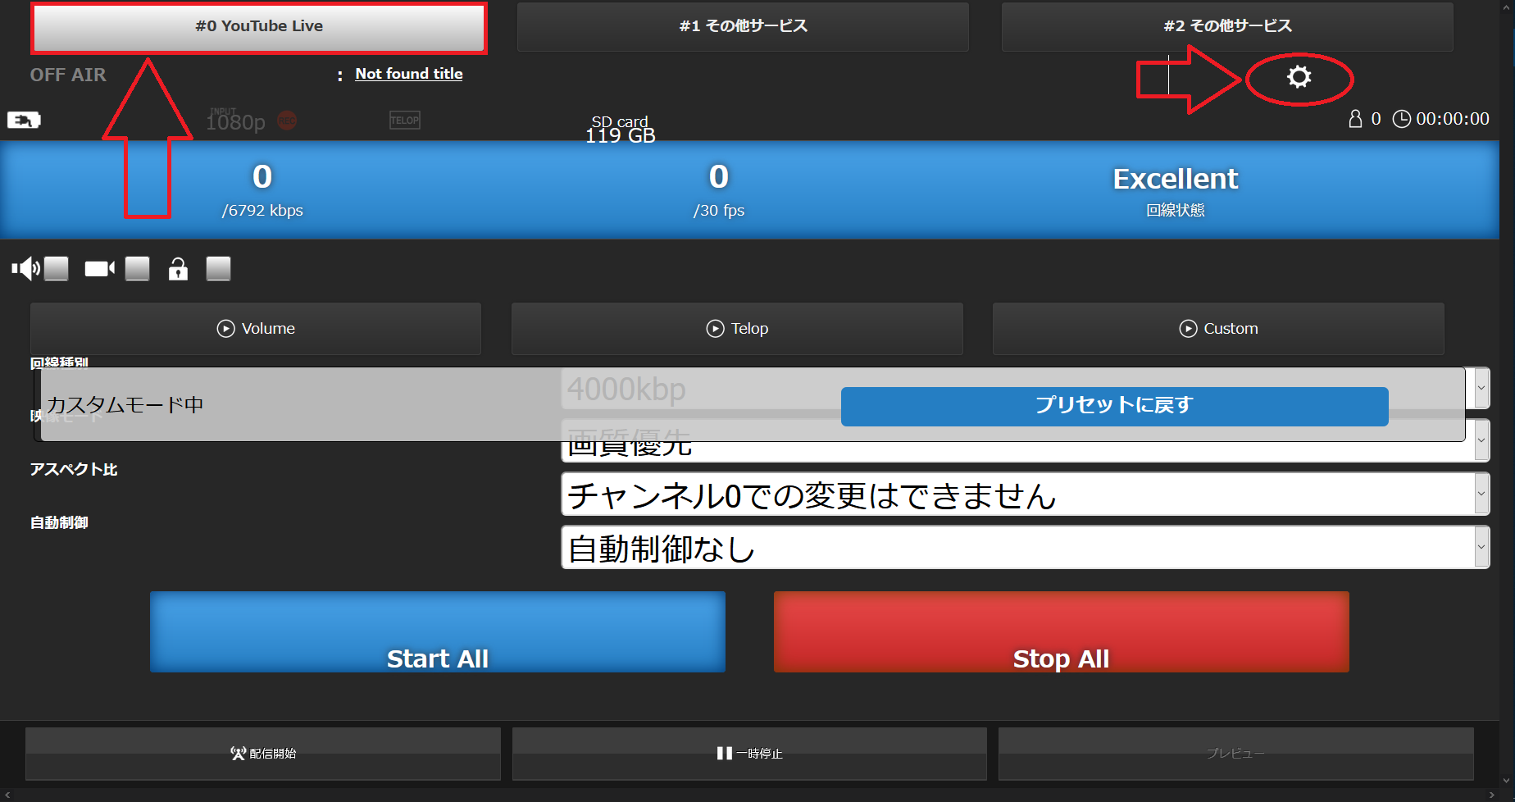Click the 0 /6792 kbps bitrate readout
This screenshot has height=802, width=1515.
click(x=262, y=190)
